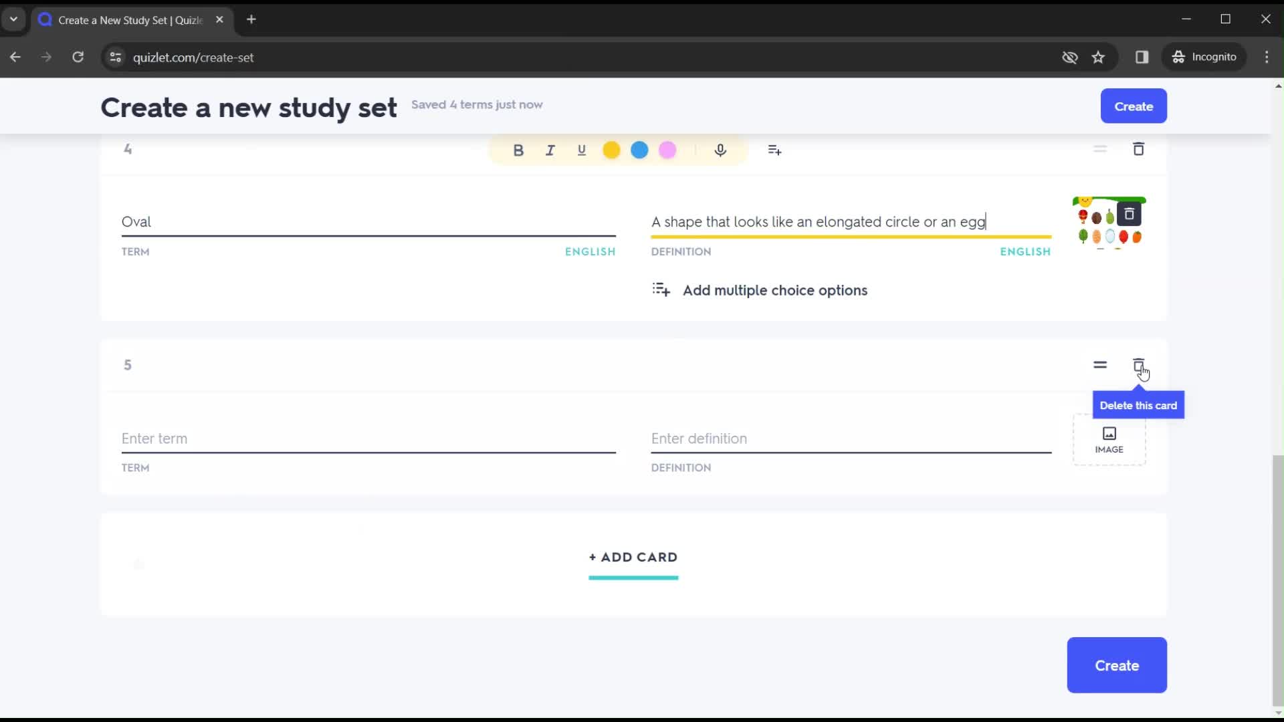Click the add row icon beside toolbar
This screenshot has height=722, width=1284.
click(775, 150)
